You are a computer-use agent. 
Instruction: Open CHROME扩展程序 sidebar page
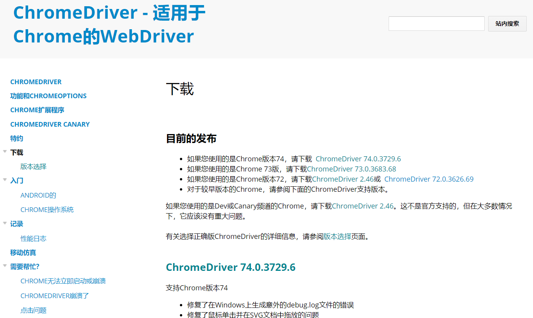tap(37, 110)
